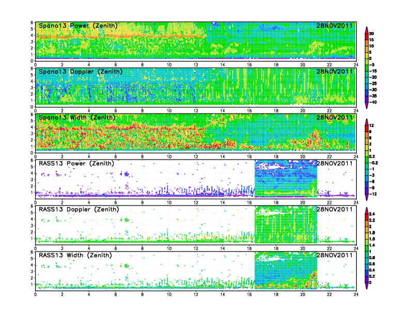Click hour tick "6" under Spano13 Width panel

pos(116,156)
